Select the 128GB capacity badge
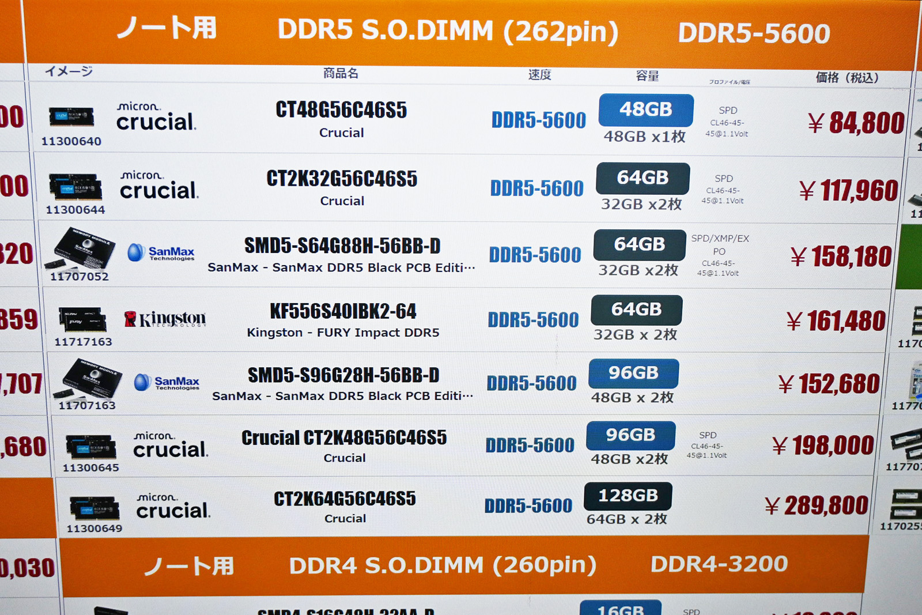This screenshot has width=922, height=615. pyautogui.click(x=628, y=496)
